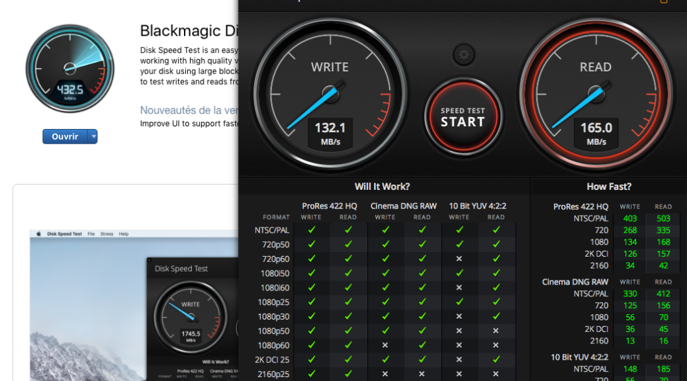Click ProRes 720 write value 268

pos(630,230)
